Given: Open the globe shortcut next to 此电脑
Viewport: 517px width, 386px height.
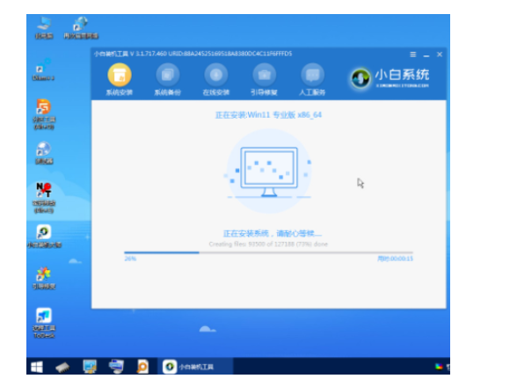Looking at the screenshot, I should 81,28.
